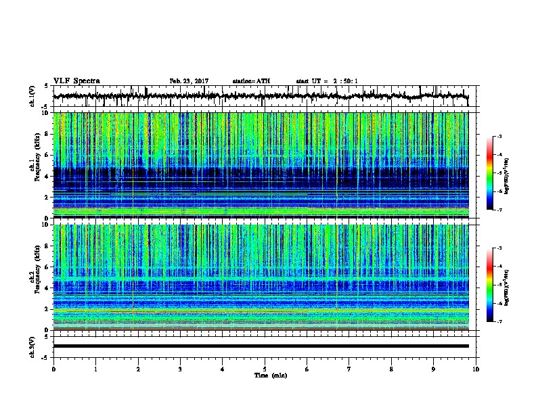Click the time axis tick label "5"
Screen dimensions: 536x414
265,369
